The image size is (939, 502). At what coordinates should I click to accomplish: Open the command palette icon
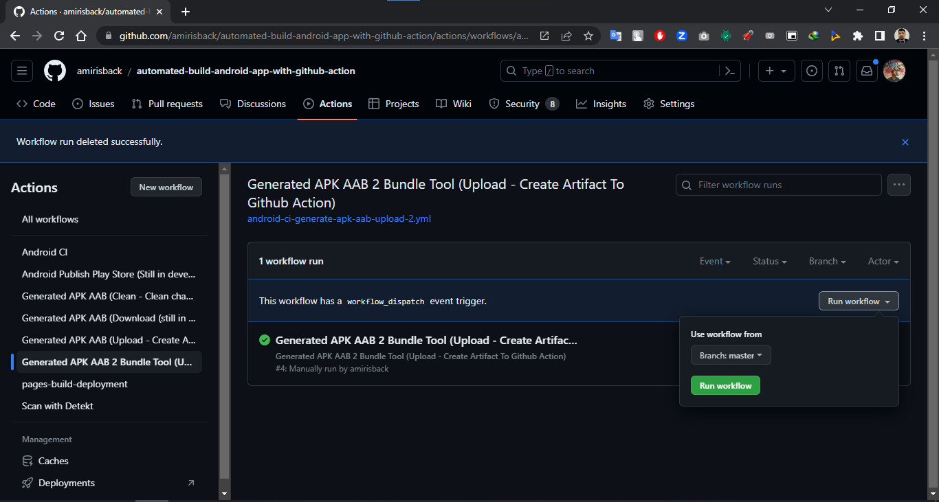point(729,71)
